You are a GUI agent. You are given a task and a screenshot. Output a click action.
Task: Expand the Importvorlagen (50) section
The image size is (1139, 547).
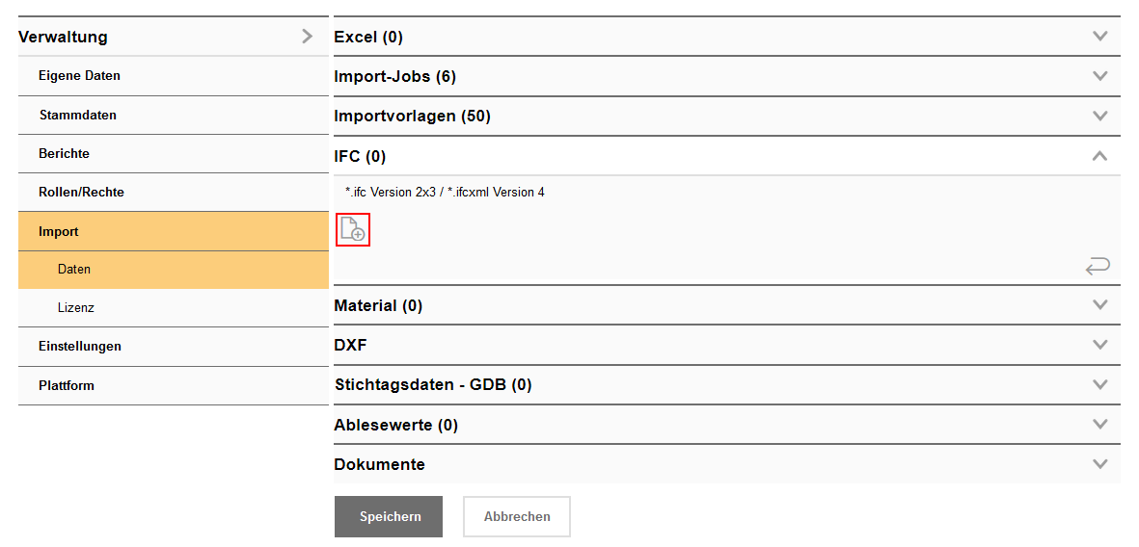pyautogui.click(x=1099, y=117)
